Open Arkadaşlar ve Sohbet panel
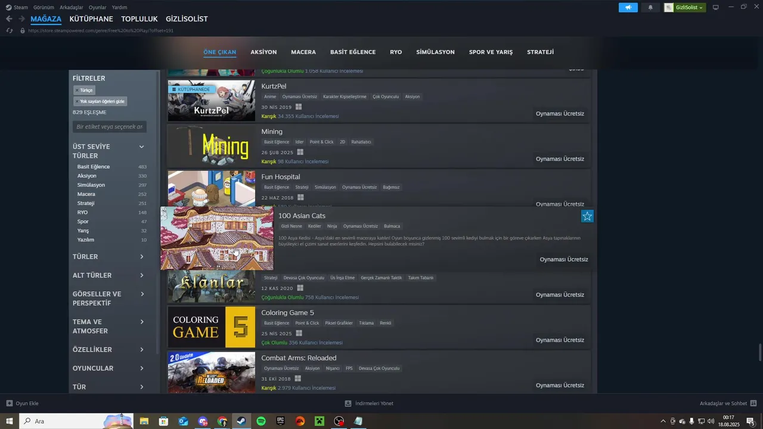Image resolution: width=763 pixels, height=429 pixels. point(723,403)
